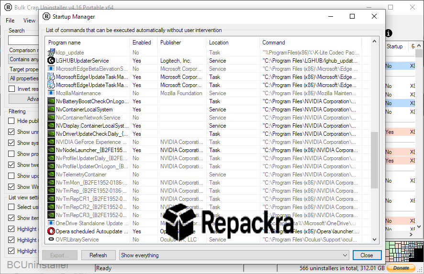Click the klcp_update row icon

click(x=51, y=53)
